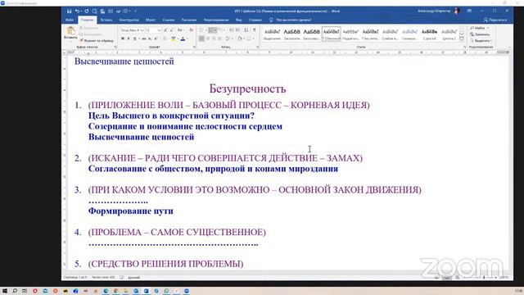Apply the font color swatch

(x=183, y=39)
